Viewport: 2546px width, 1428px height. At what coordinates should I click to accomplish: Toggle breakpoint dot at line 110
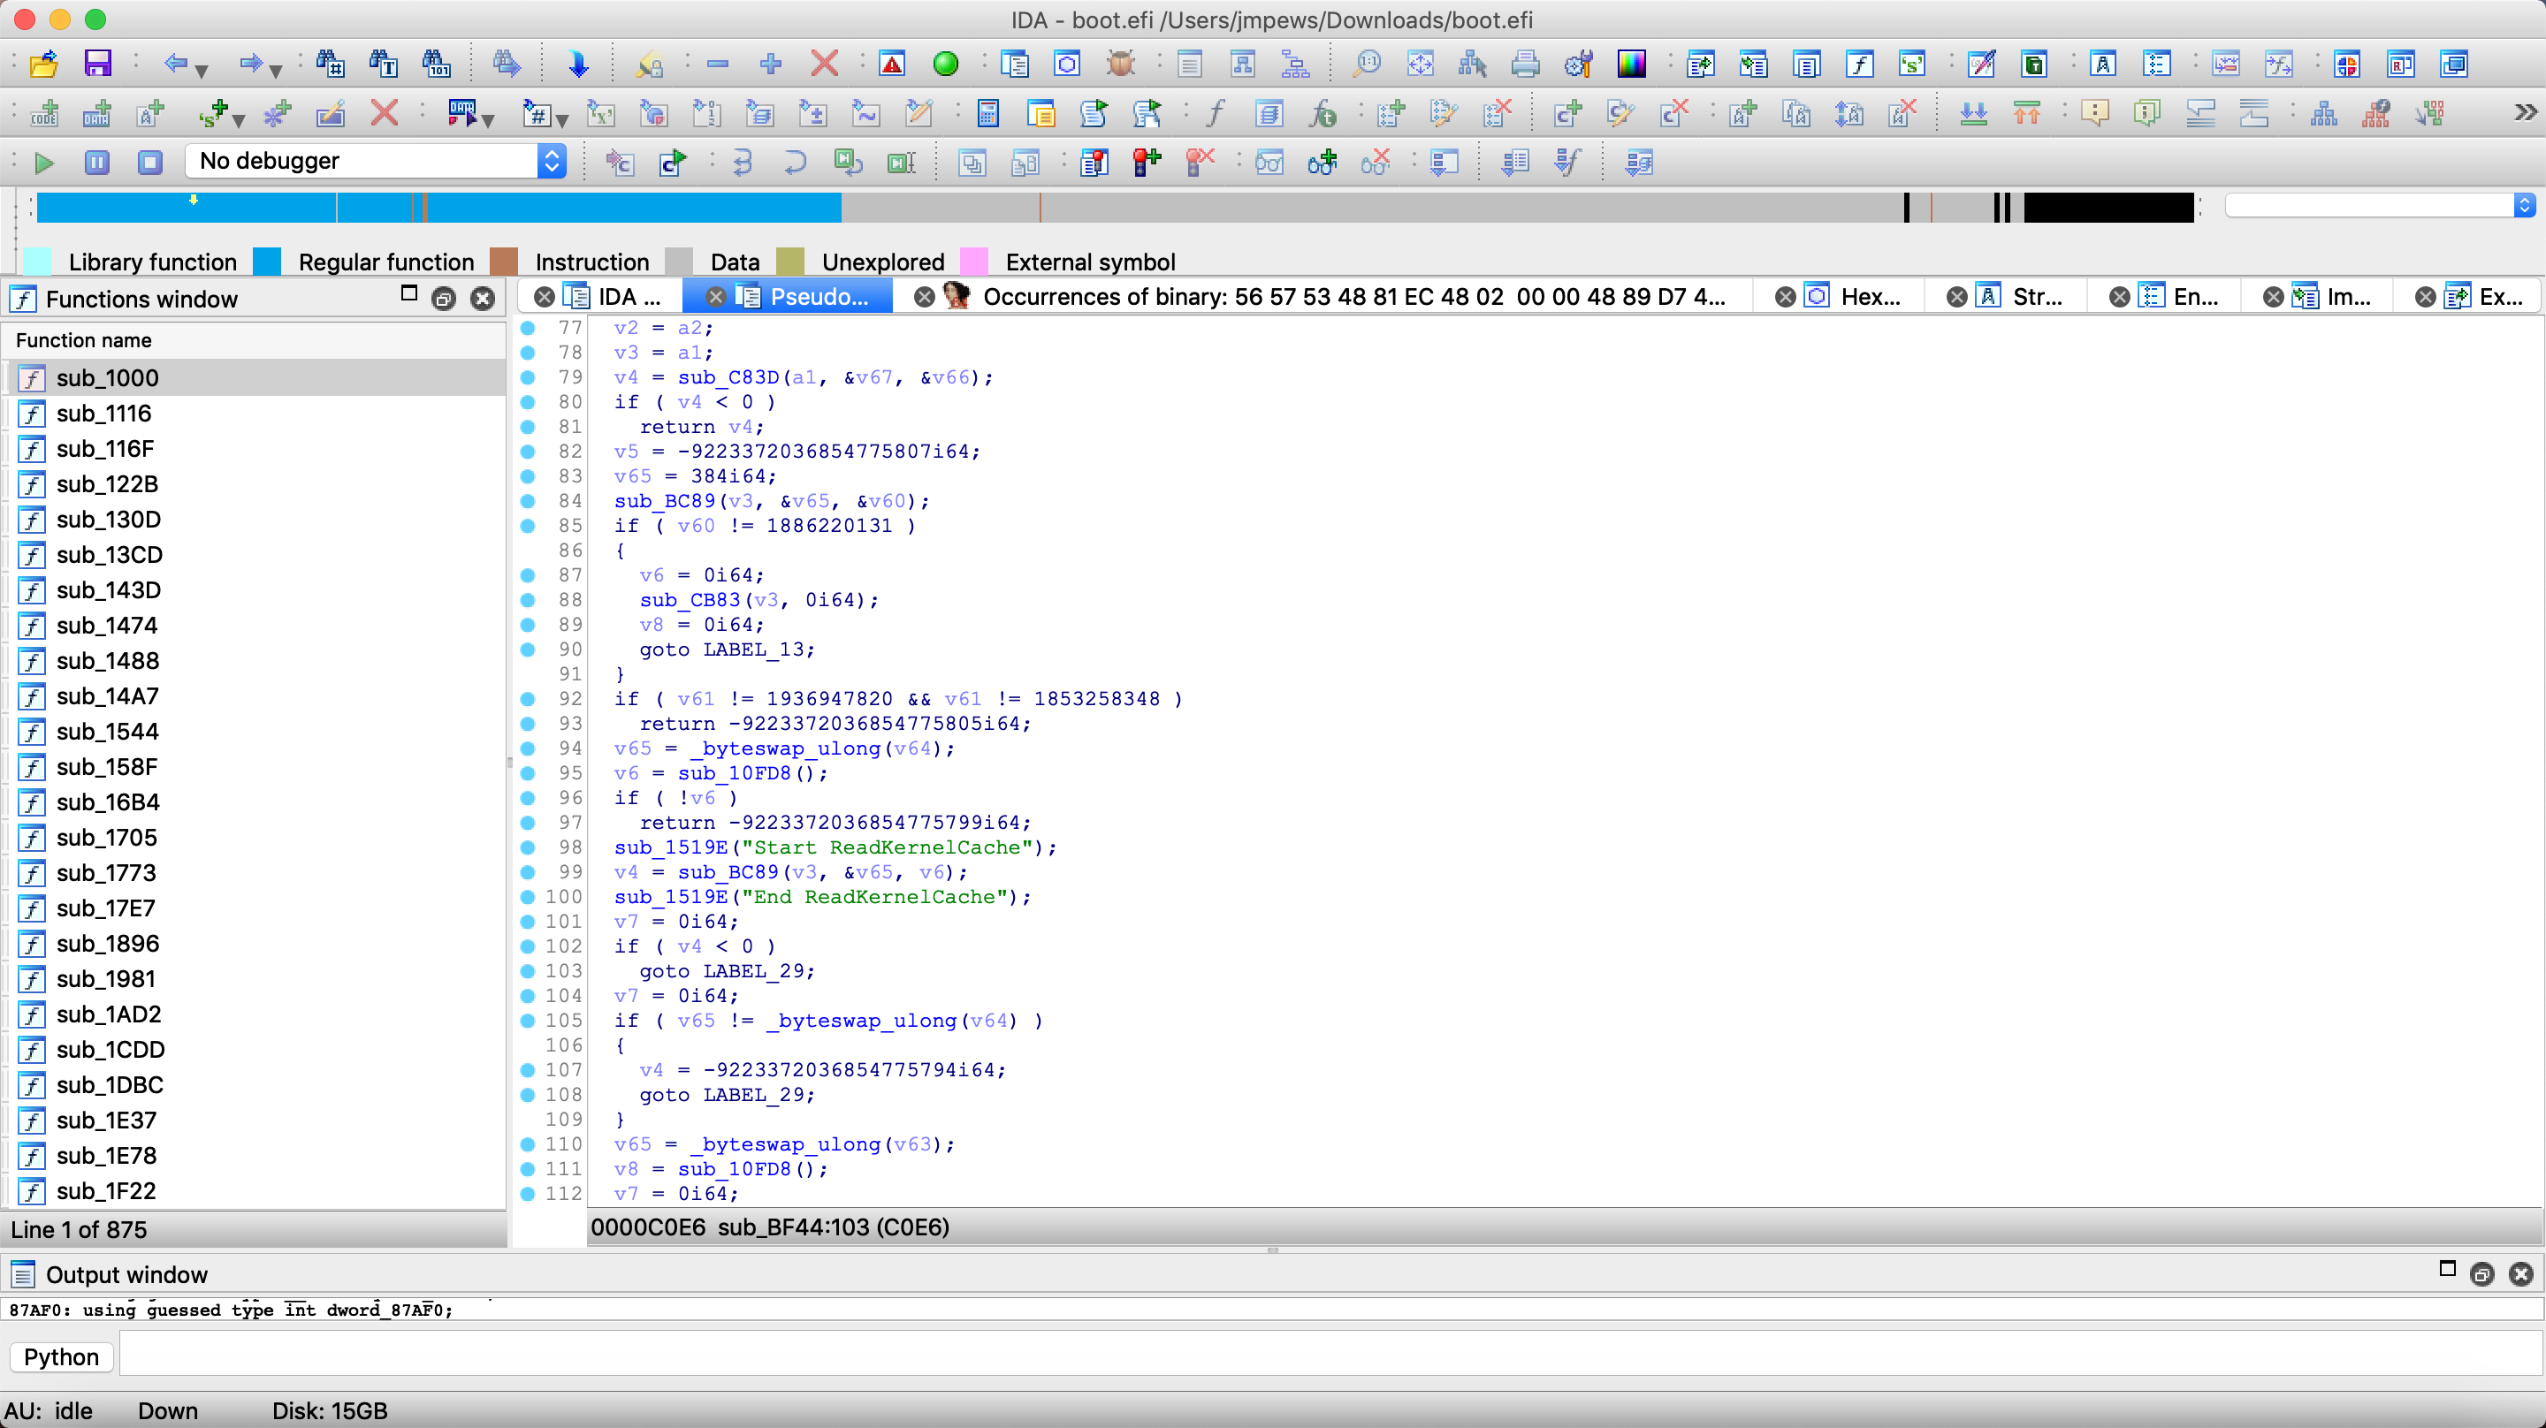(528, 1143)
